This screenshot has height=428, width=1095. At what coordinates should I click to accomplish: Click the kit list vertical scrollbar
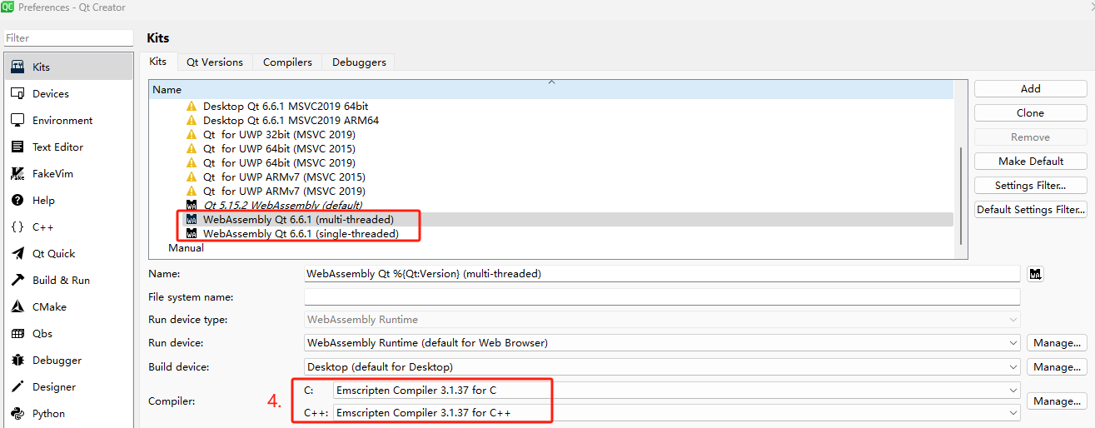961,196
